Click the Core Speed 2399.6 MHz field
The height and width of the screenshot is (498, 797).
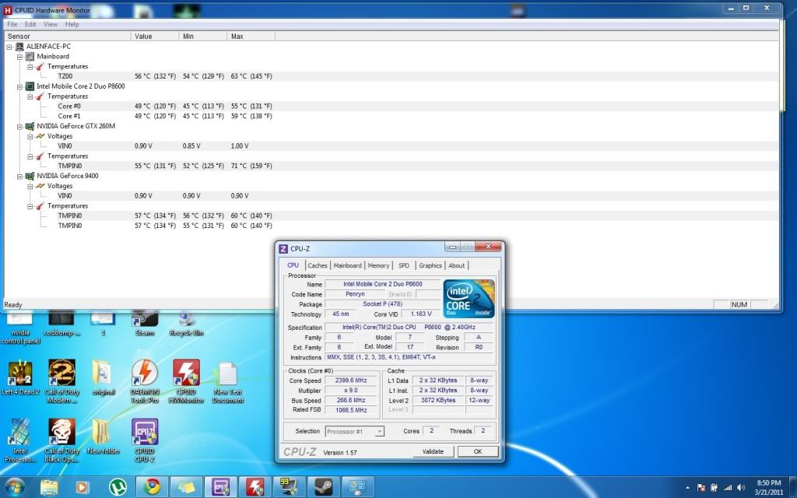pyautogui.click(x=351, y=381)
